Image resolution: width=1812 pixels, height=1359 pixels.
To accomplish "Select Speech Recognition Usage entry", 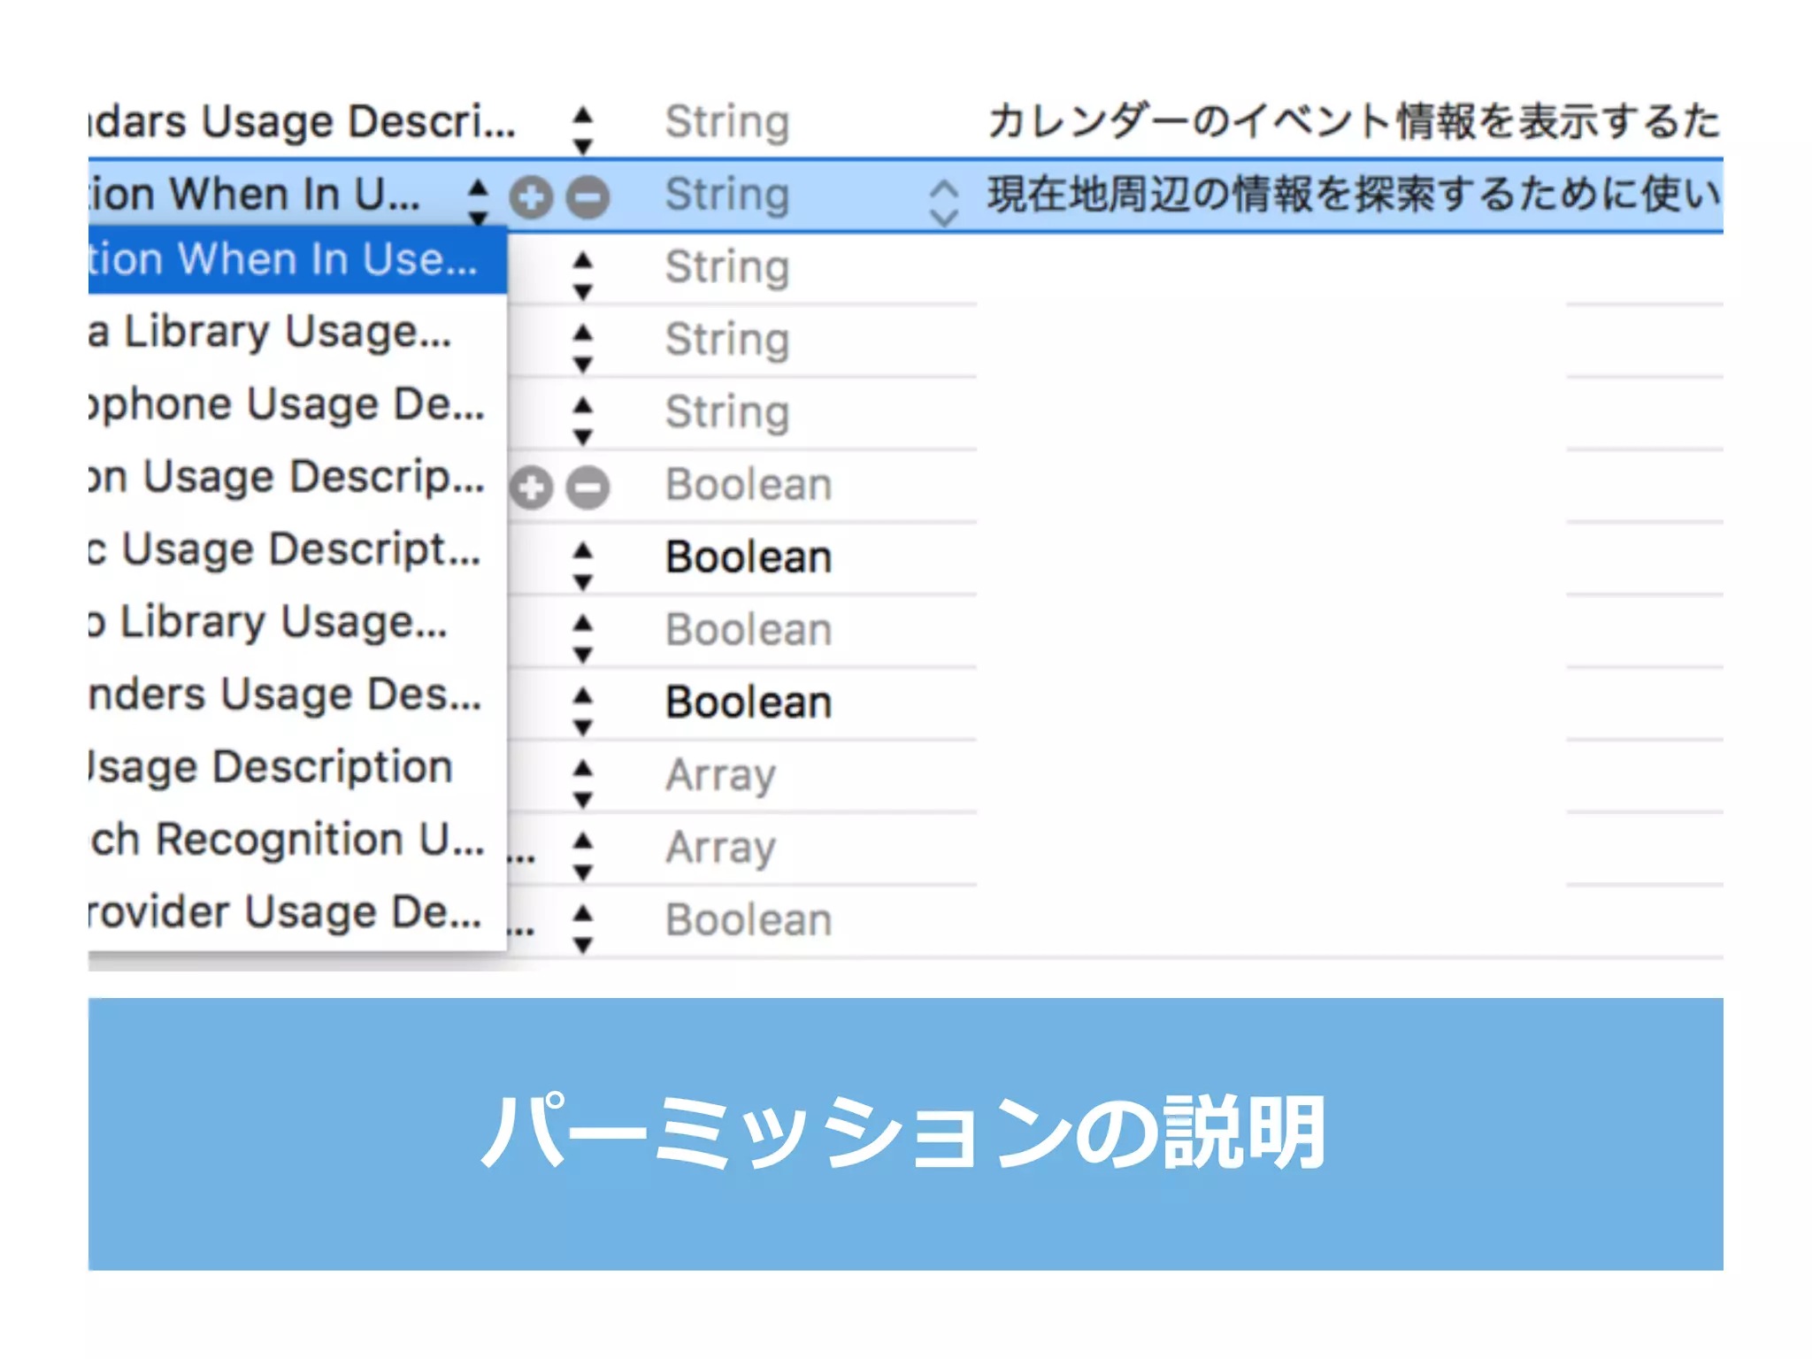I will coord(287,841).
